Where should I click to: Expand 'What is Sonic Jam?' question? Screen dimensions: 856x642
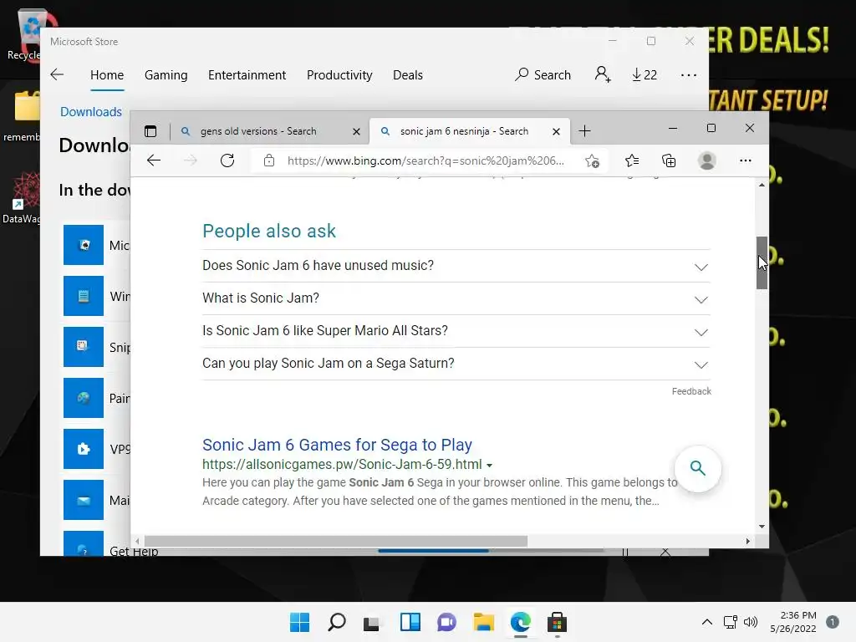click(456, 298)
